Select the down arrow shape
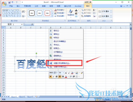 pos(18,13)
